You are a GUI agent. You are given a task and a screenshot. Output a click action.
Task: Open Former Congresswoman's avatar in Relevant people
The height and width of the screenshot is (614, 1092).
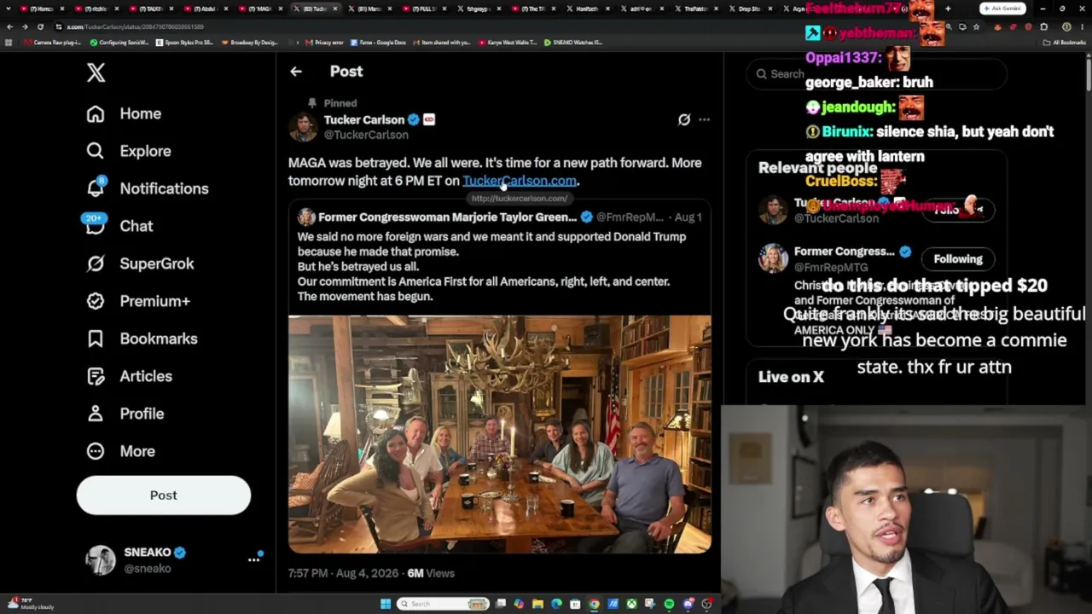pos(773,259)
